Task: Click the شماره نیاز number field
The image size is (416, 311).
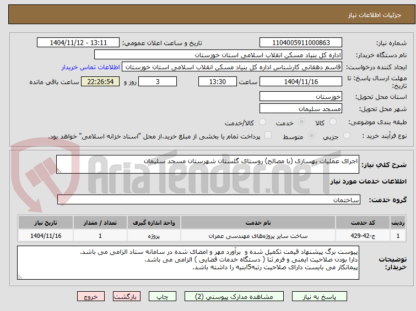Action: point(301,43)
